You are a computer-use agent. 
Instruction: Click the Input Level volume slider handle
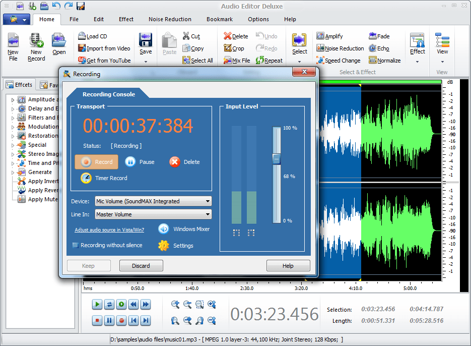[277, 159]
